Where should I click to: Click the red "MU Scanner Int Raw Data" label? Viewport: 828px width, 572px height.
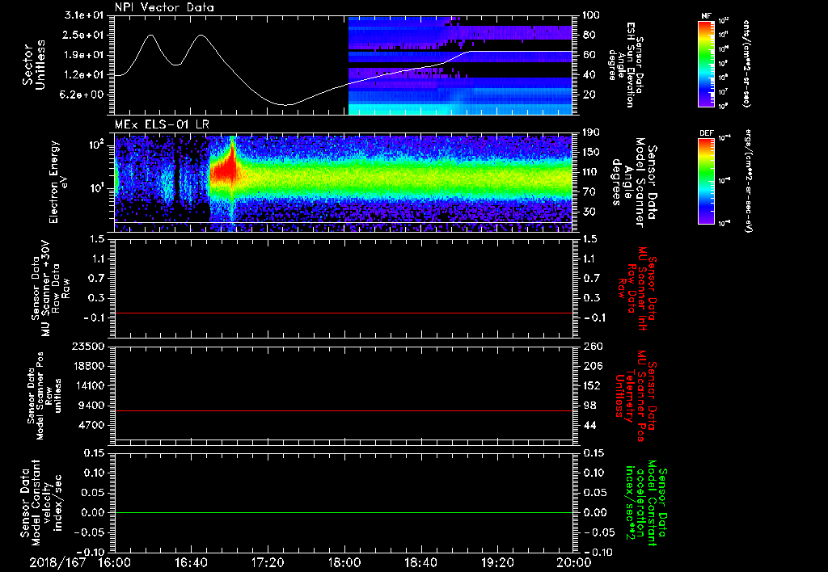(x=636, y=288)
